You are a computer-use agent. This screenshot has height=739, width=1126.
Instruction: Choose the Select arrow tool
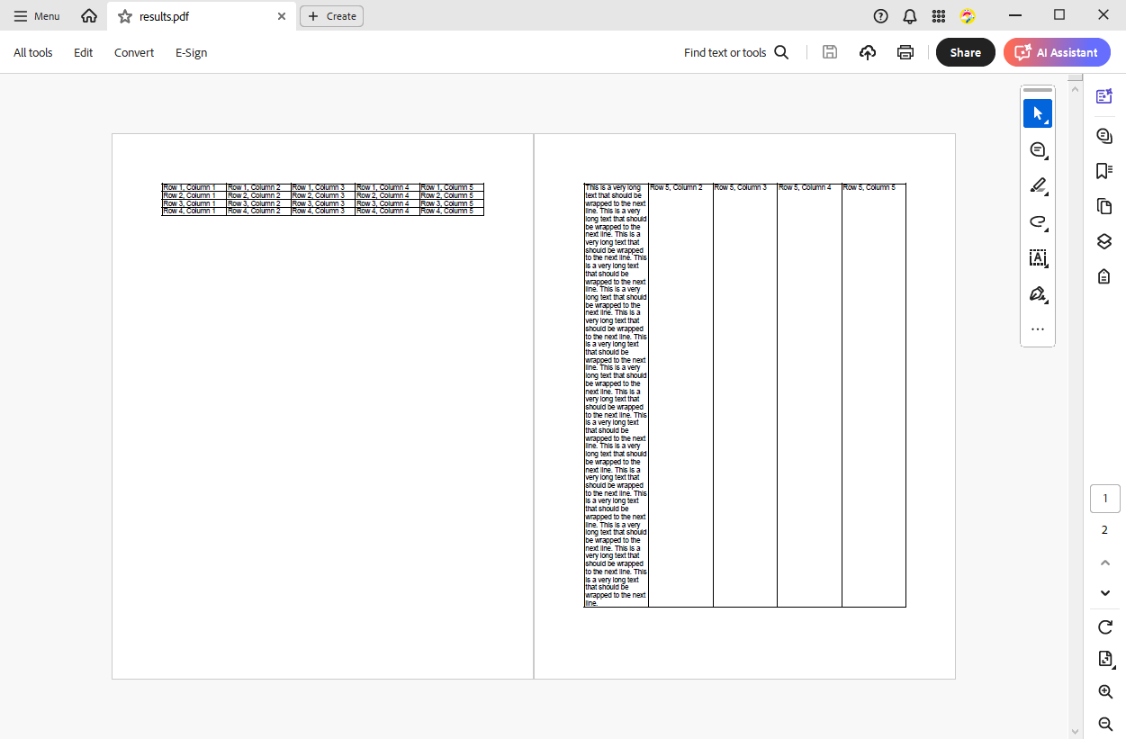coord(1038,113)
